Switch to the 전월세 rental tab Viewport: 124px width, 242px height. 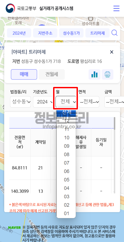(x=52, y=74)
